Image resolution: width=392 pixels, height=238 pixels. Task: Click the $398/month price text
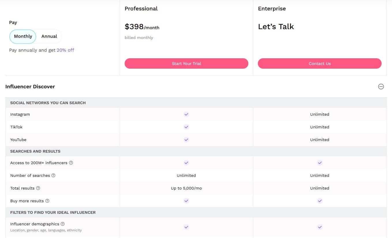pos(142,27)
